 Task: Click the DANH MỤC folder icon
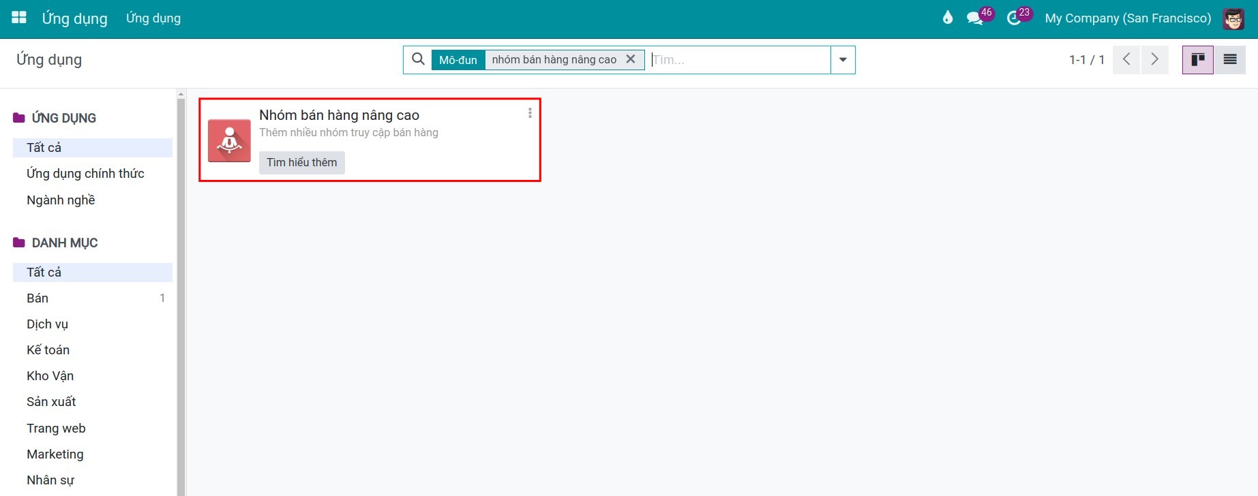(x=19, y=243)
